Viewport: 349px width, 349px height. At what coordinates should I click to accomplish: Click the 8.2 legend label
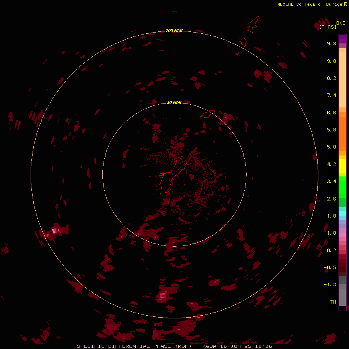coord(332,78)
